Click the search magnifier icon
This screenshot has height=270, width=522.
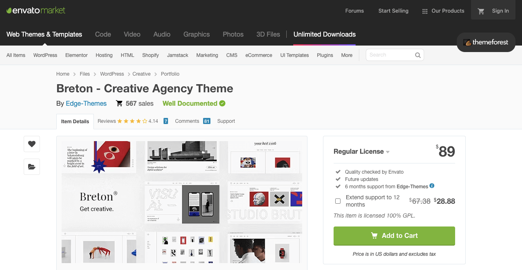pos(418,55)
